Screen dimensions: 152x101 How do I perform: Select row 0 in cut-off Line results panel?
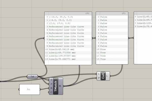coord(143,17)
